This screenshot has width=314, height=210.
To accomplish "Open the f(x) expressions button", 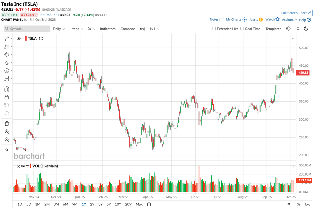I will [x=142, y=29].
